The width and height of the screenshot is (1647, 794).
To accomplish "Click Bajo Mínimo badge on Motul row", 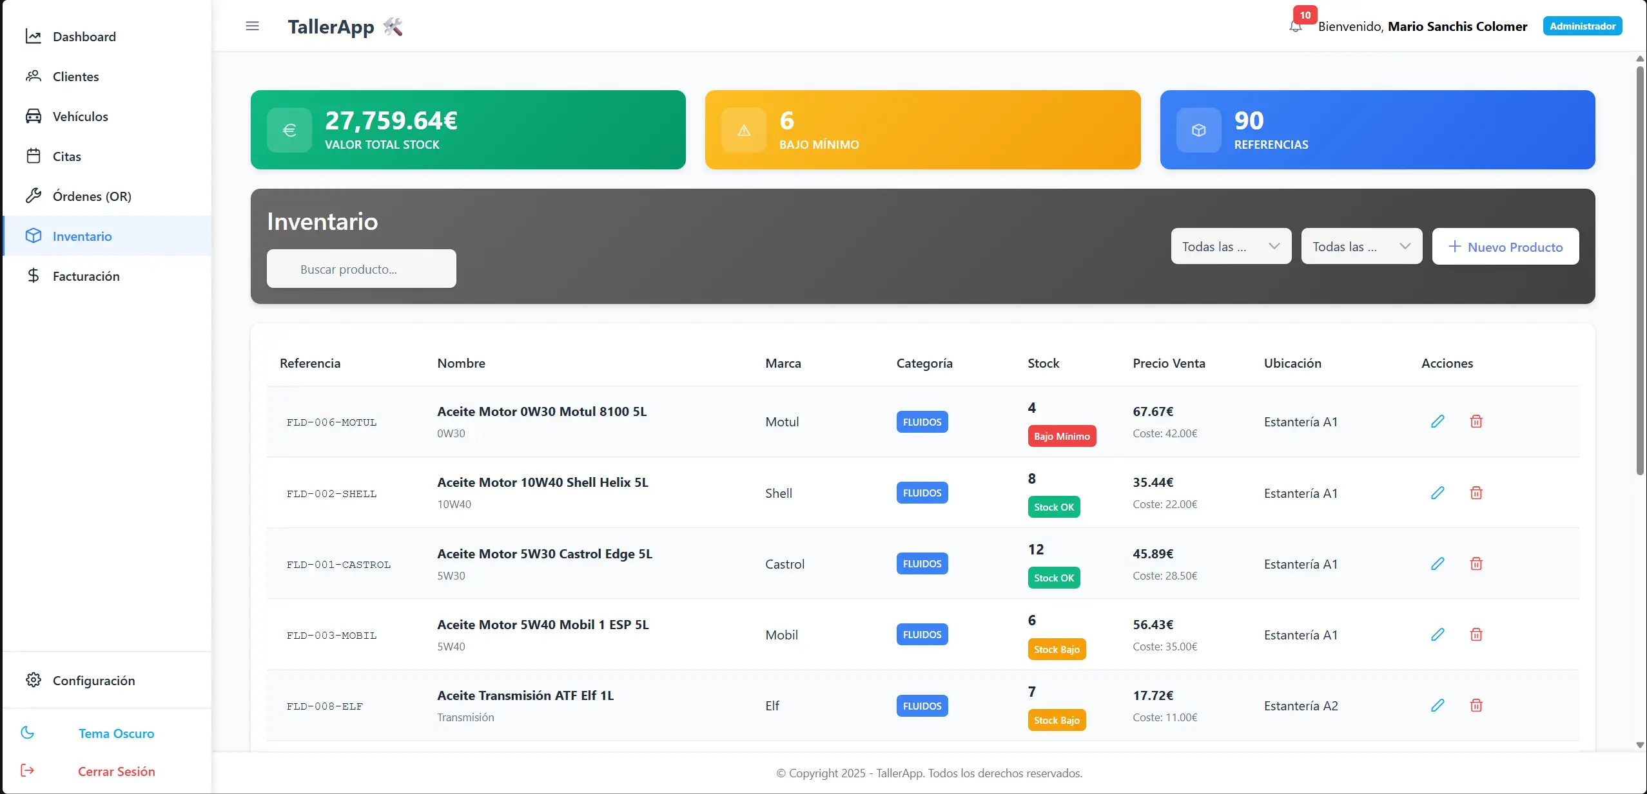I will coord(1062,437).
